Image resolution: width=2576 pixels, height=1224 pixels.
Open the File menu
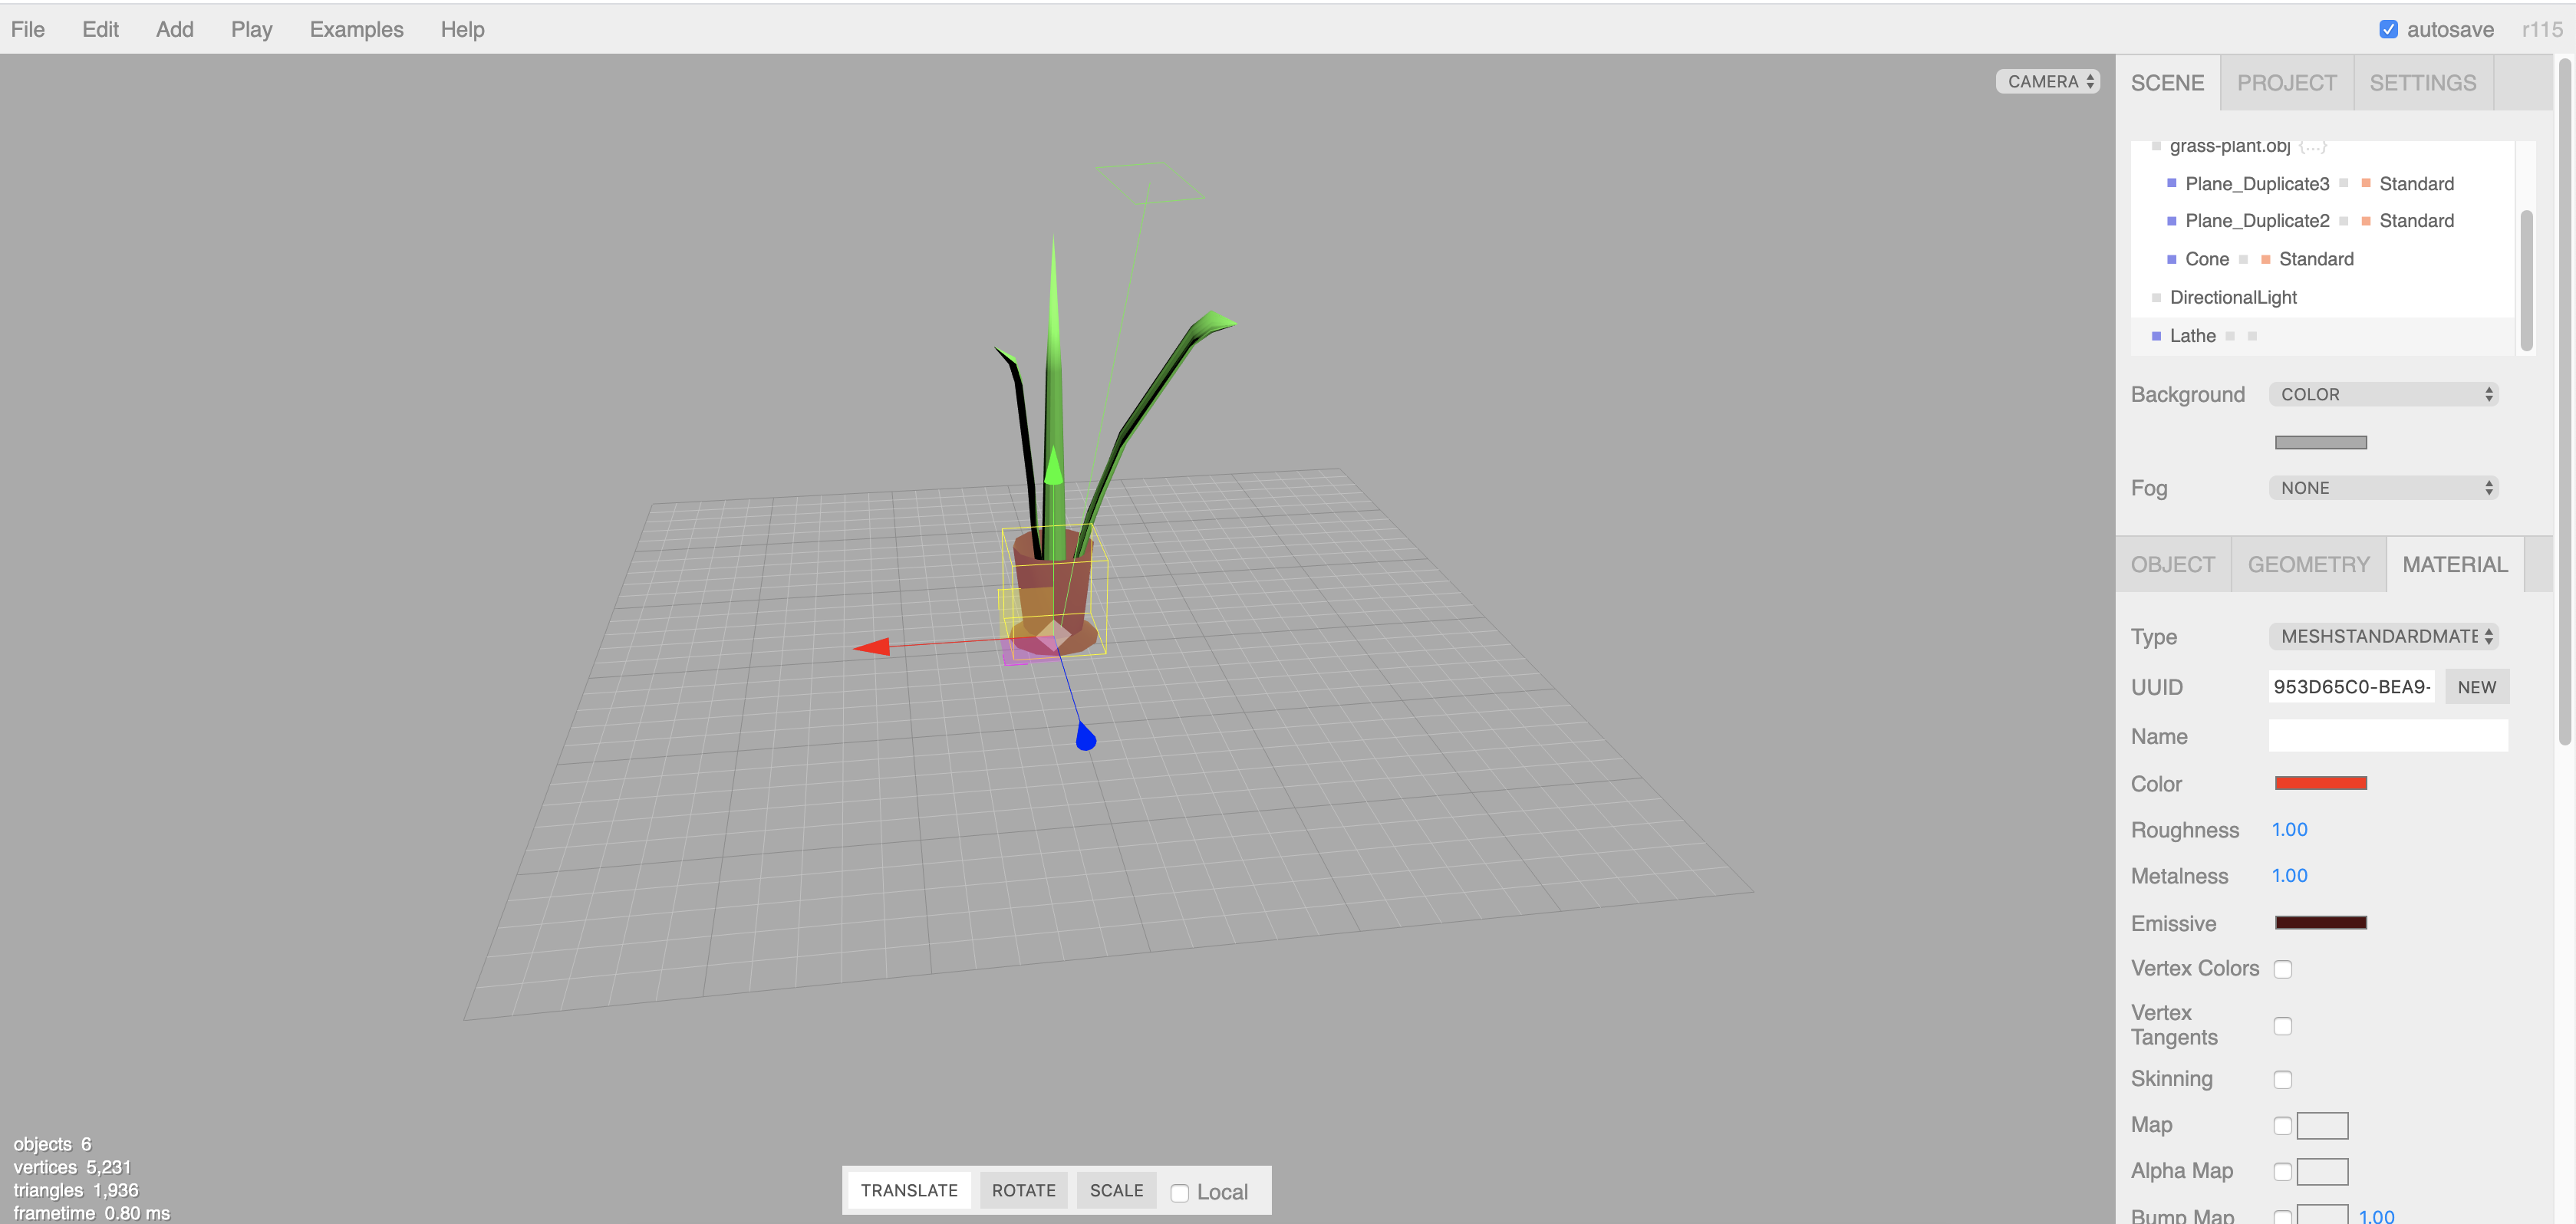tap(28, 29)
